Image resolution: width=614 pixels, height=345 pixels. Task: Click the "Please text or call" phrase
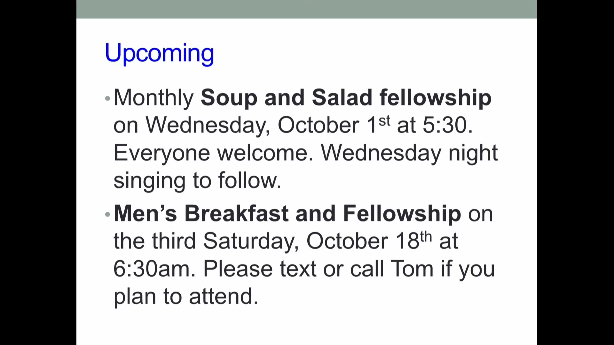pos(293,269)
